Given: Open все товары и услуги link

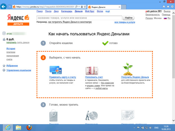Looking at the screenshot, I should pos(125,22).
